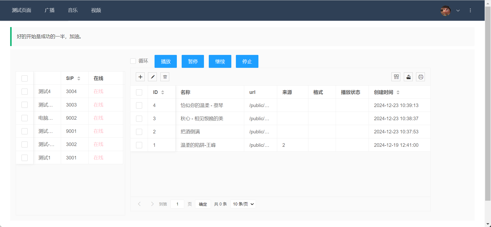Expand the 10 条/页 page size dropdown
Image resolution: width=491 pixels, height=227 pixels.
(243, 204)
